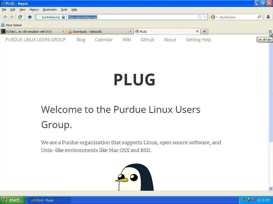Switch to the Downloads - VideoLAN tab

click(100, 31)
